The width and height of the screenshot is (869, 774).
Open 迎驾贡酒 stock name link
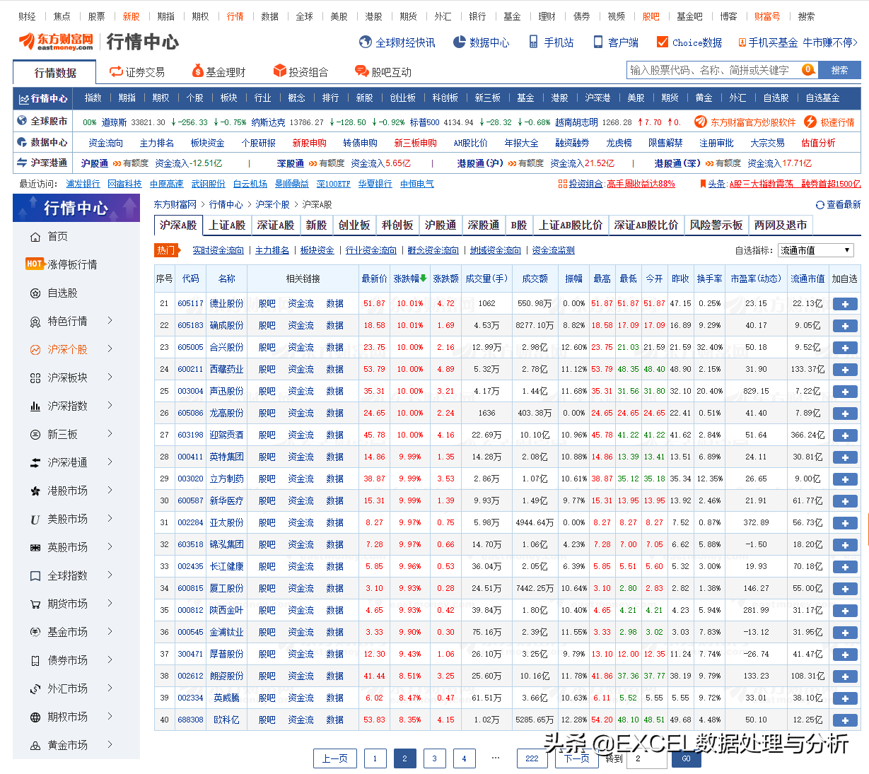point(226,435)
